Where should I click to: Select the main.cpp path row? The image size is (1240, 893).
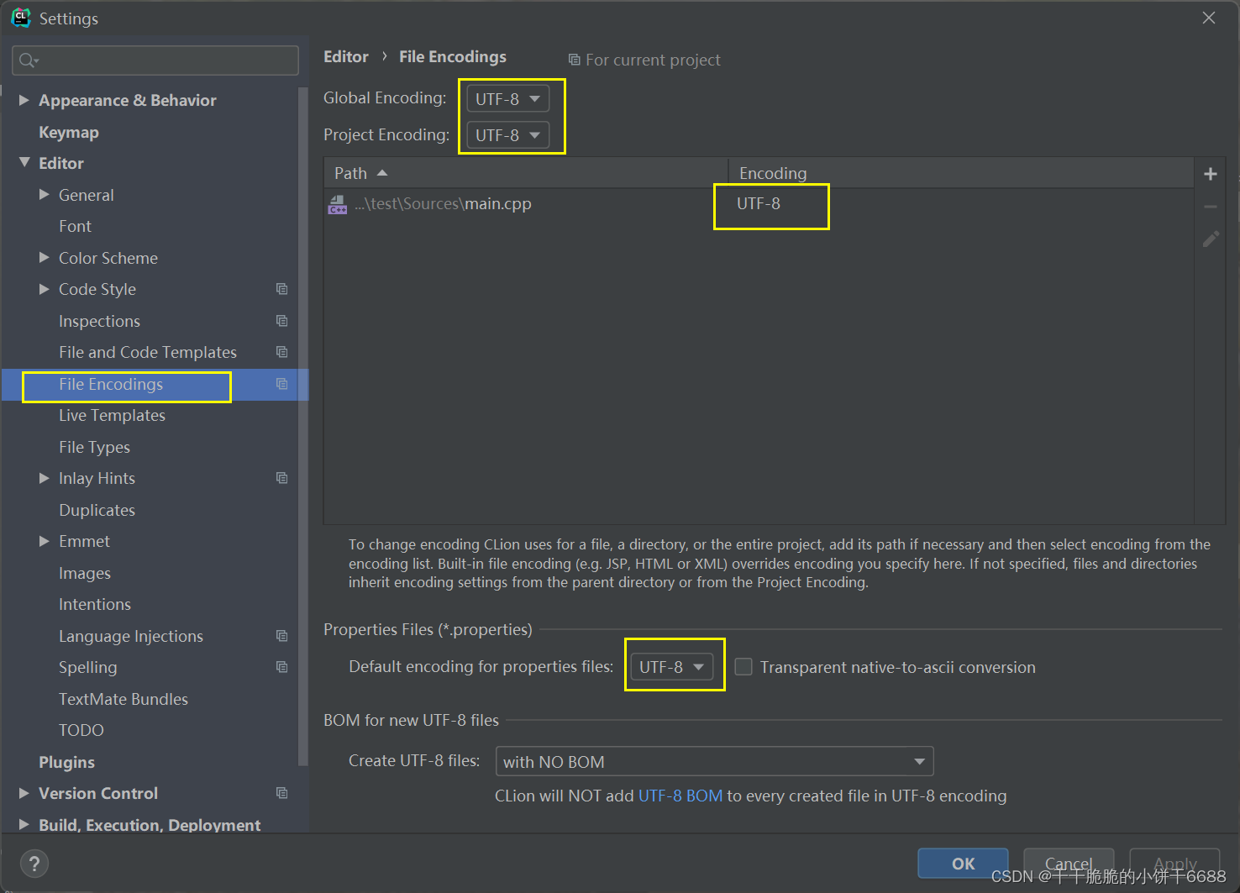click(759, 204)
